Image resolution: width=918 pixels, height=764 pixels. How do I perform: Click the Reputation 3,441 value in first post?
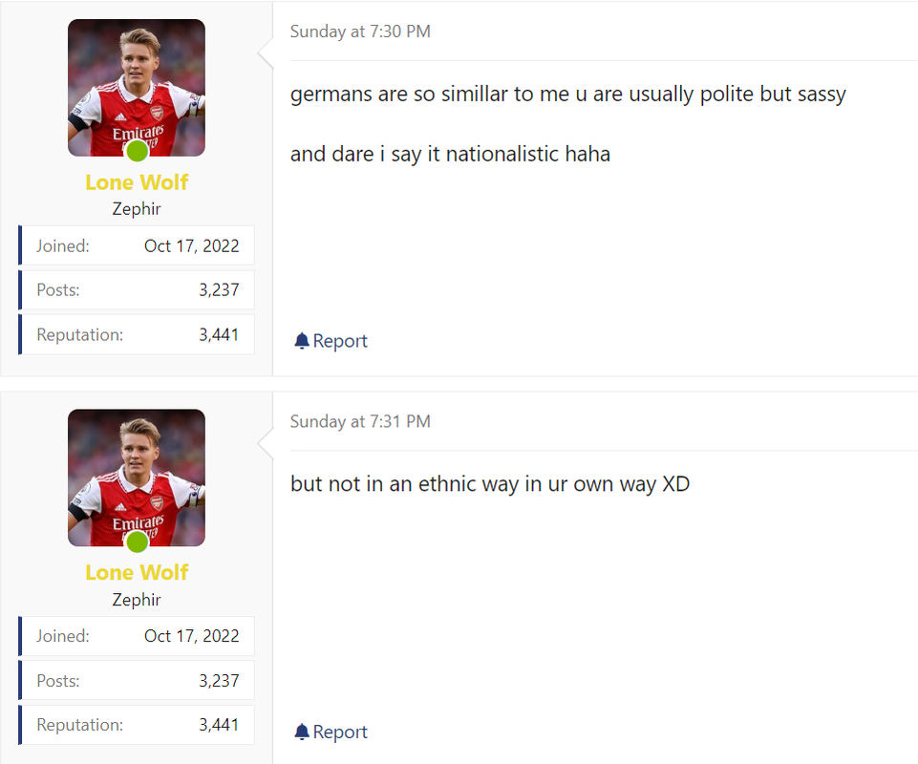click(x=219, y=335)
